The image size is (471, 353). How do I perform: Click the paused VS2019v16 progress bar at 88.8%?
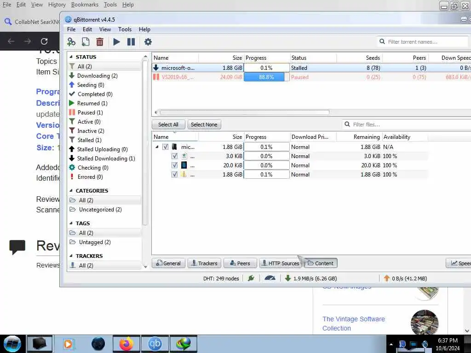click(x=266, y=77)
